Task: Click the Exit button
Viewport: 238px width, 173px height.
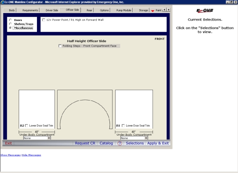Action: pos(8,143)
